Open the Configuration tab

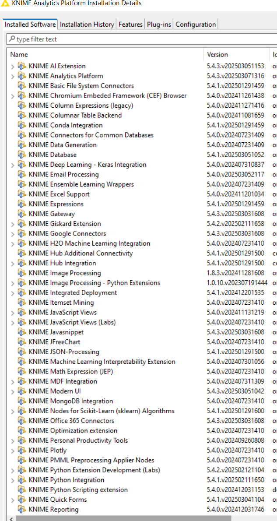(x=196, y=25)
